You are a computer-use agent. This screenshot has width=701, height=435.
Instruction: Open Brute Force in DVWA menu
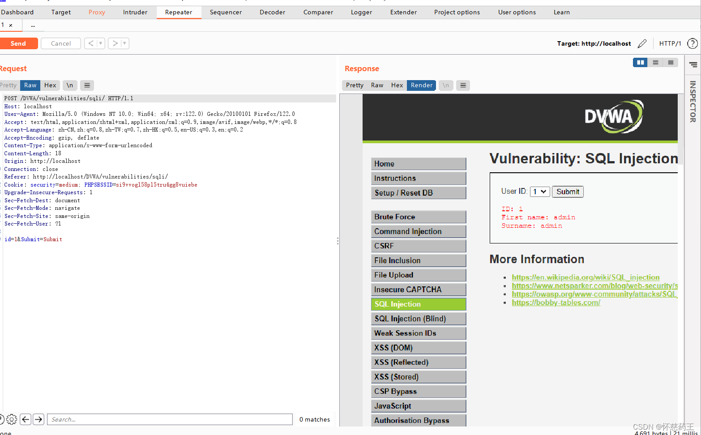(419, 217)
